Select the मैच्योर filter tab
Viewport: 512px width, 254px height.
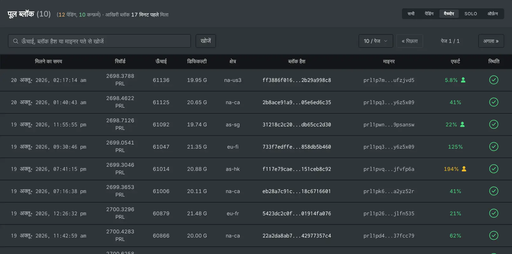[449, 14]
